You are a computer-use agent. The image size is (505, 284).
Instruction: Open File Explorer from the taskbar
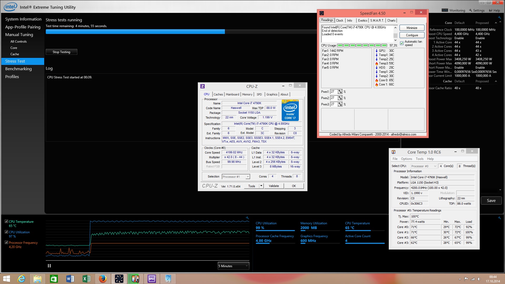point(38,279)
